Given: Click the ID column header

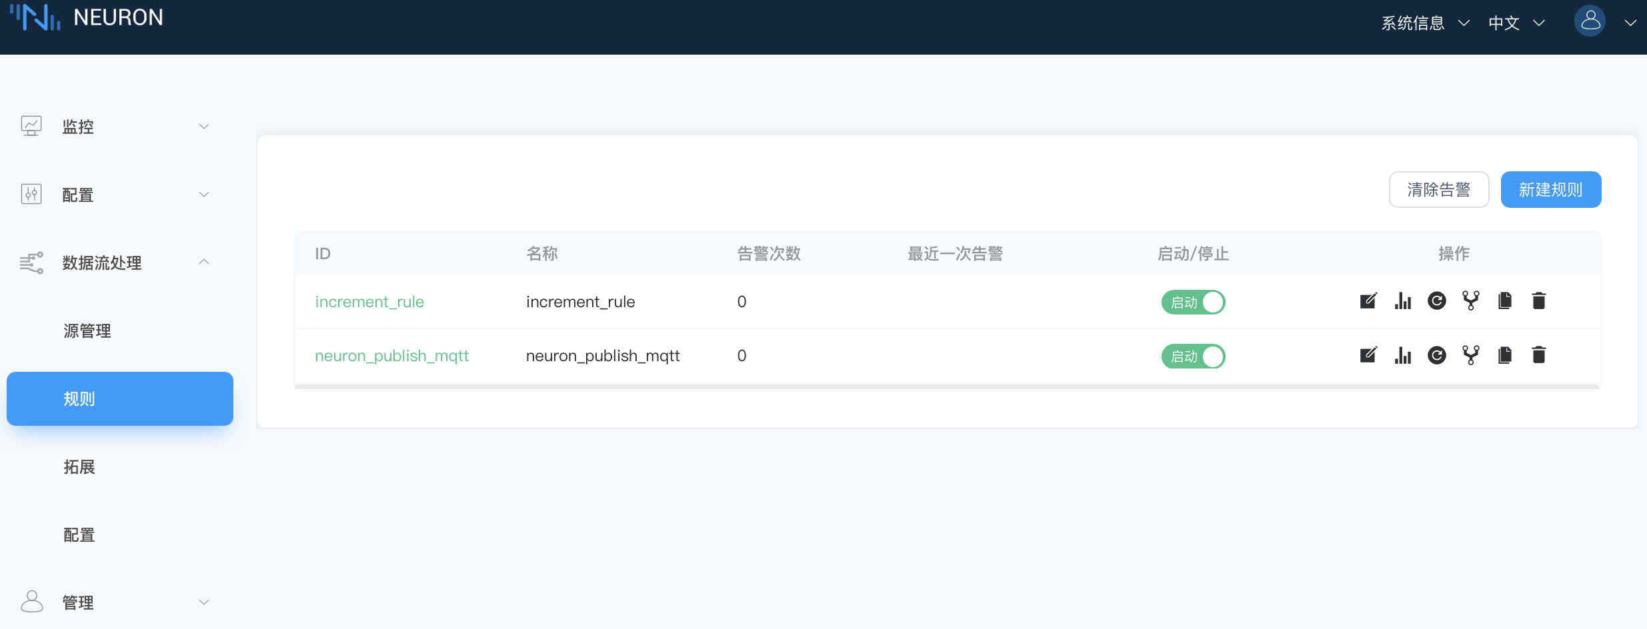Looking at the screenshot, I should click(323, 253).
